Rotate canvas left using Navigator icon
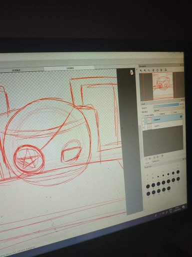 coord(153,70)
